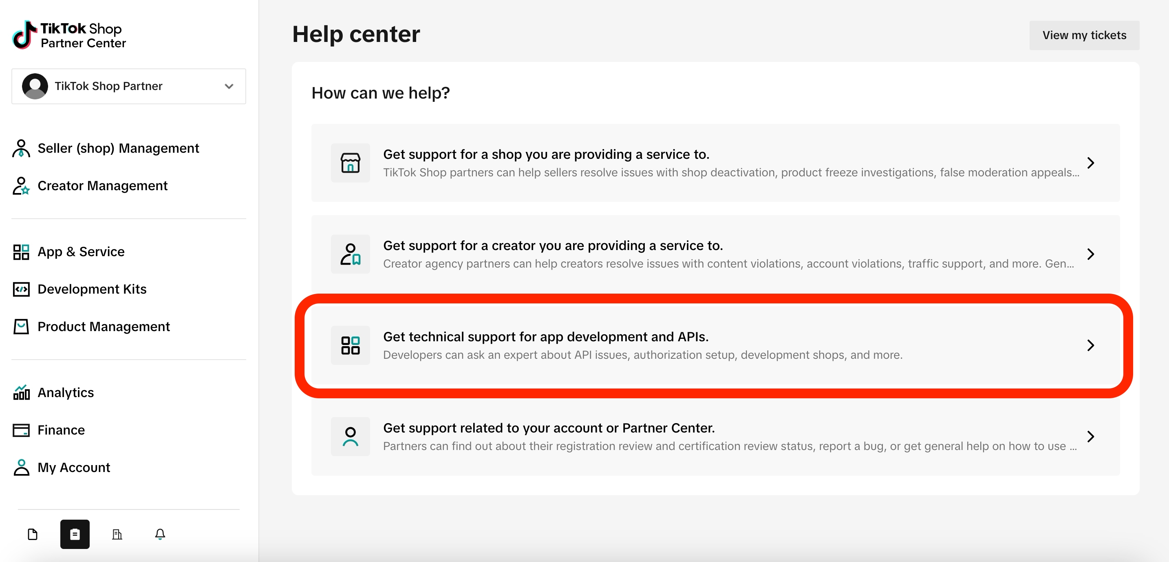Click the building icon in bottom bar
The height and width of the screenshot is (562, 1169).
click(x=117, y=534)
